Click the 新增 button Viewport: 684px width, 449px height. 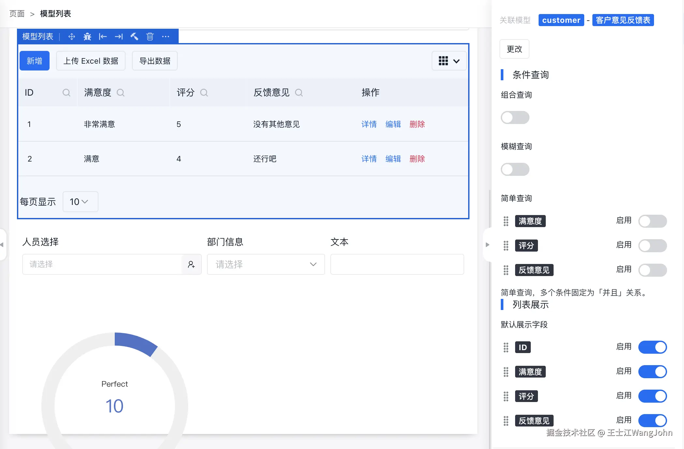click(x=34, y=61)
